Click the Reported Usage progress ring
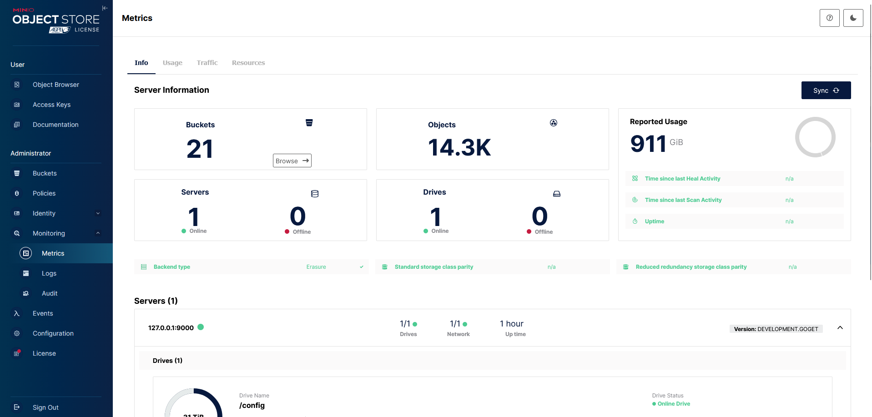 point(815,137)
